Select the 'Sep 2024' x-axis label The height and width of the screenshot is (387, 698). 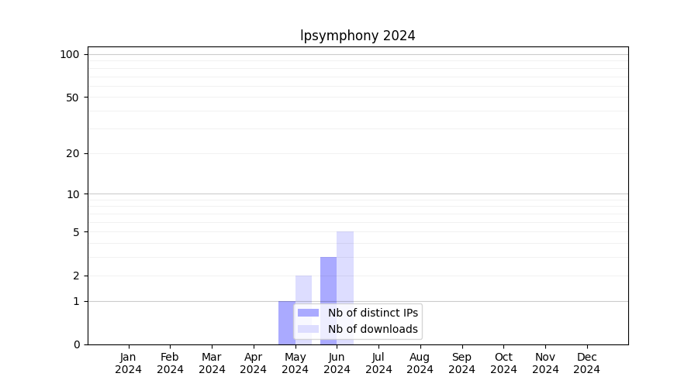tap(461, 363)
